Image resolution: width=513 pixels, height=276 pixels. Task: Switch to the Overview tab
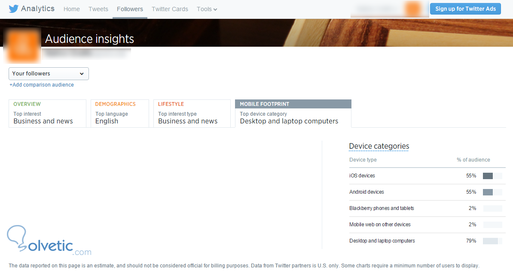click(x=47, y=113)
